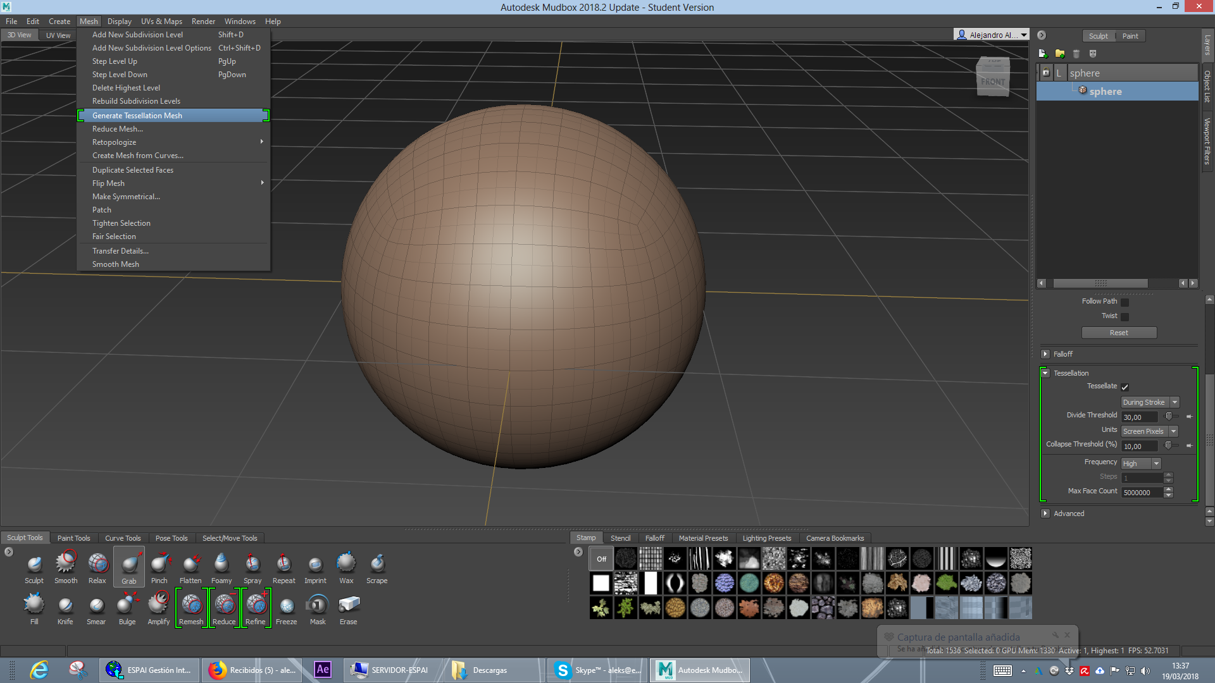Switch to the Paint layers button
This screenshot has height=683, width=1215.
coord(1130,36)
